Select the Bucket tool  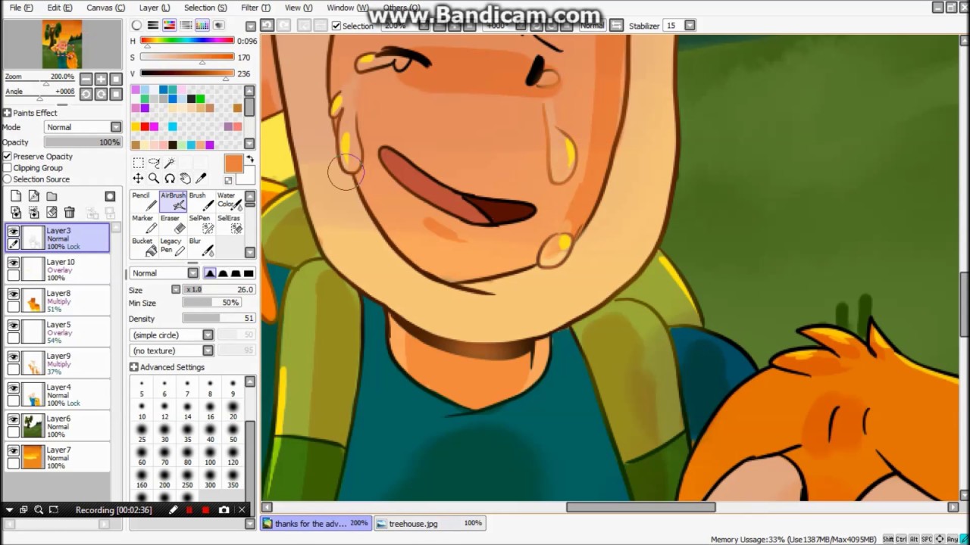(x=143, y=247)
